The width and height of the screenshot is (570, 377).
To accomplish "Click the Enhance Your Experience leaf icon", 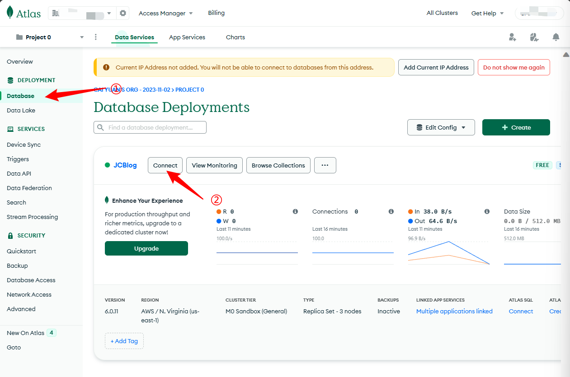I will (x=107, y=200).
